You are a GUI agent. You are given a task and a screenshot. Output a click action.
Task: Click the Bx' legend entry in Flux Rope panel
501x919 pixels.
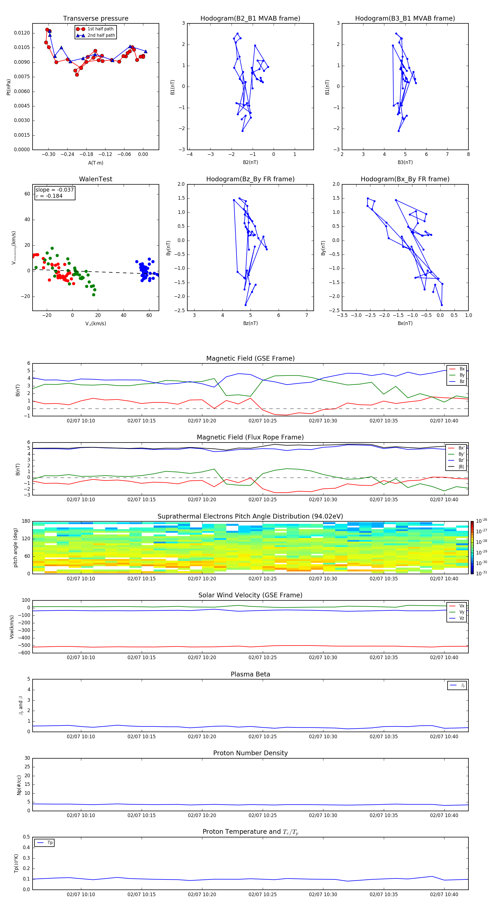pyautogui.click(x=456, y=448)
